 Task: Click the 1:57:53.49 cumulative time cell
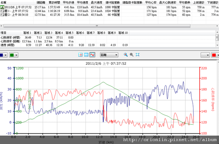54,7
